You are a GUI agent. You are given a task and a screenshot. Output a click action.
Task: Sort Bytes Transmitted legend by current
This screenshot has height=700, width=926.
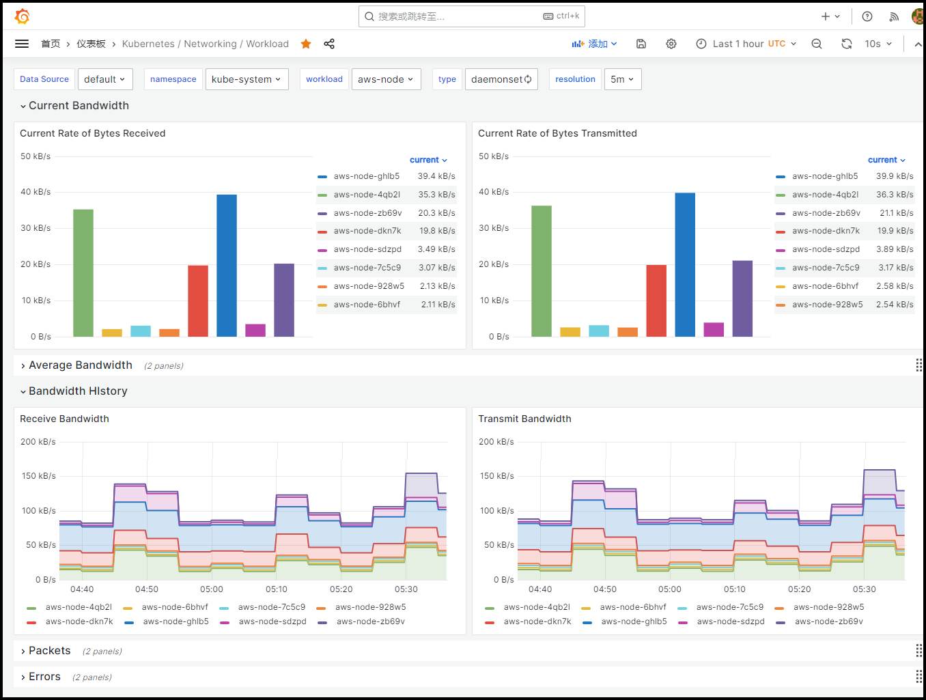pyautogui.click(x=886, y=160)
